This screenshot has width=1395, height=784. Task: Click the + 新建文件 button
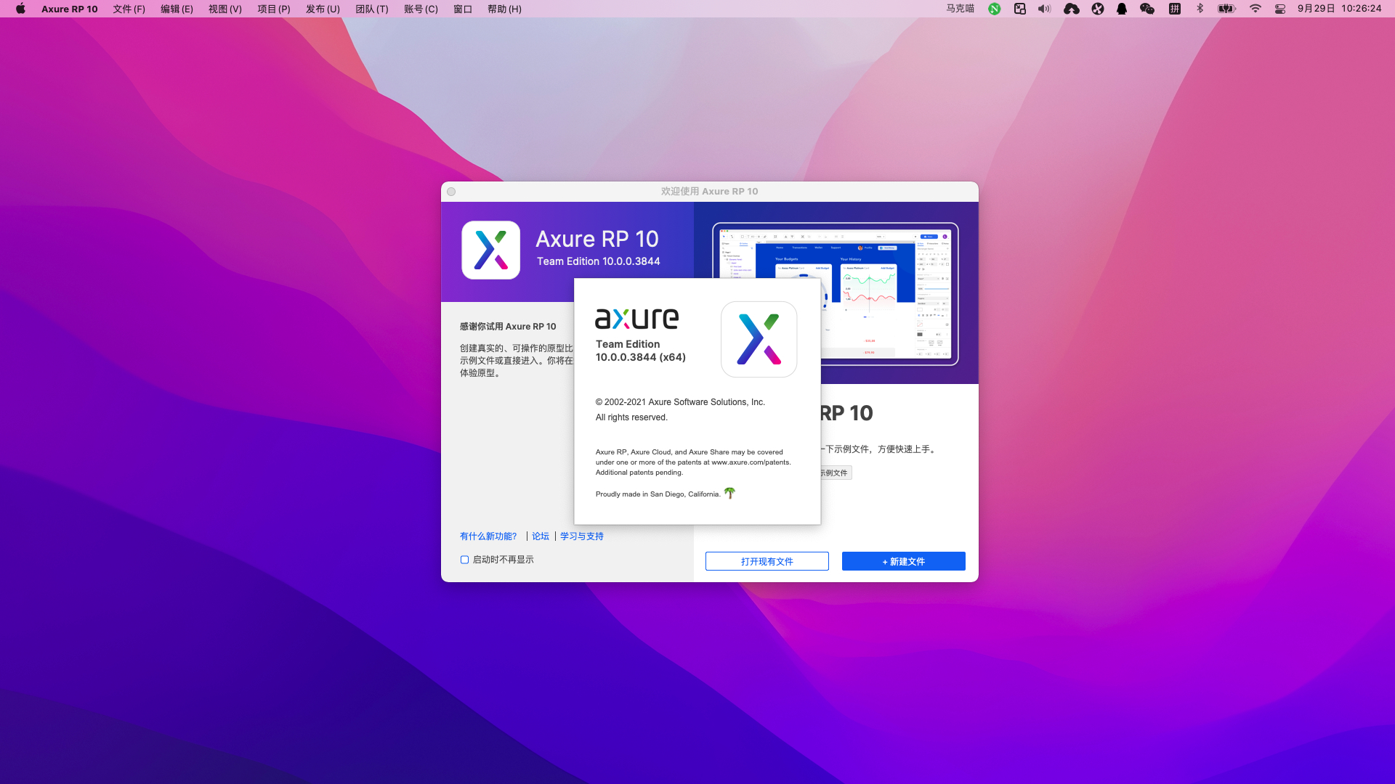pyautogui.click(x=904, y=561)
